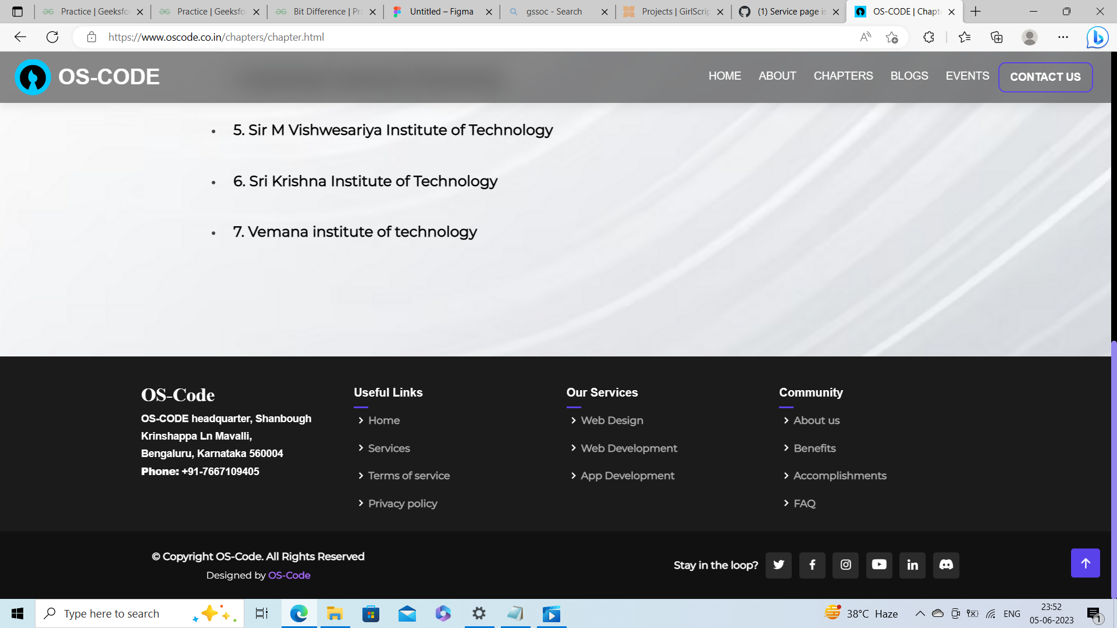Select CHAPTERS in the navigation menu
This screenshot has height=628, width=1117.
(843, 76)
